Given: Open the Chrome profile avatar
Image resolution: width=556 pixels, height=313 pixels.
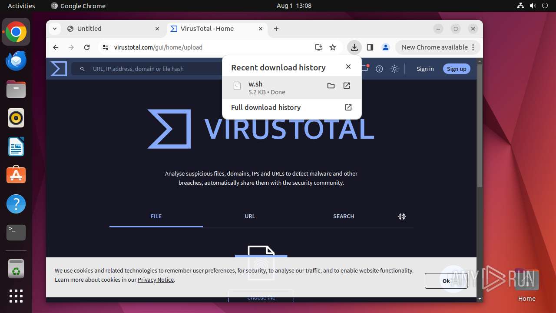Looking at the screenshot, I should click(385, 47).
